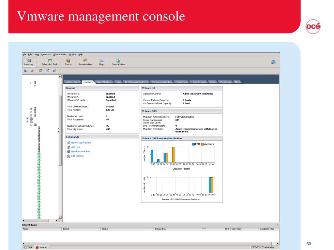
Task: Sort Recent Tasks by Status column
Action: pos(127,229)
